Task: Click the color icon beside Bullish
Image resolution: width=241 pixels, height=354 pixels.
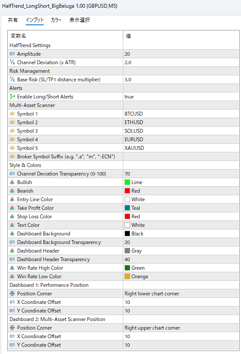Action: [12, 182]
